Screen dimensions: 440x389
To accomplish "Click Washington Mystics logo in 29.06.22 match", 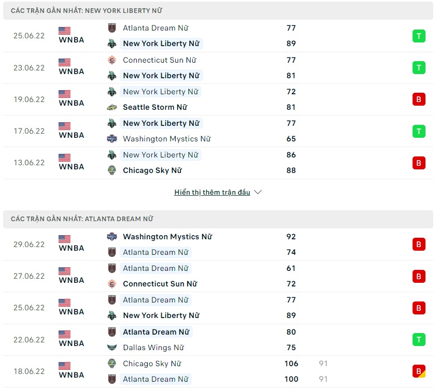I will tap(112, 237).
